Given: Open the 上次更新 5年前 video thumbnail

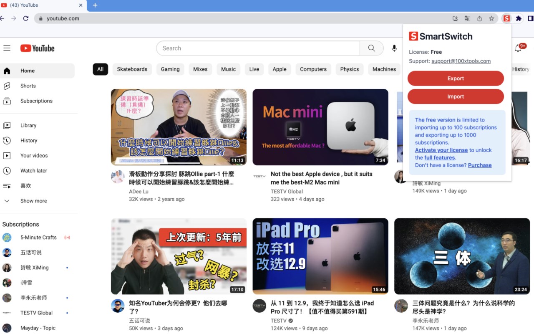Looking at the screenshot, I should pos(179,256).
